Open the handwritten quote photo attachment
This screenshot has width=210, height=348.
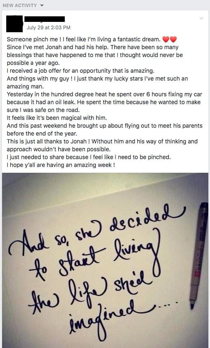pos(105,260)
